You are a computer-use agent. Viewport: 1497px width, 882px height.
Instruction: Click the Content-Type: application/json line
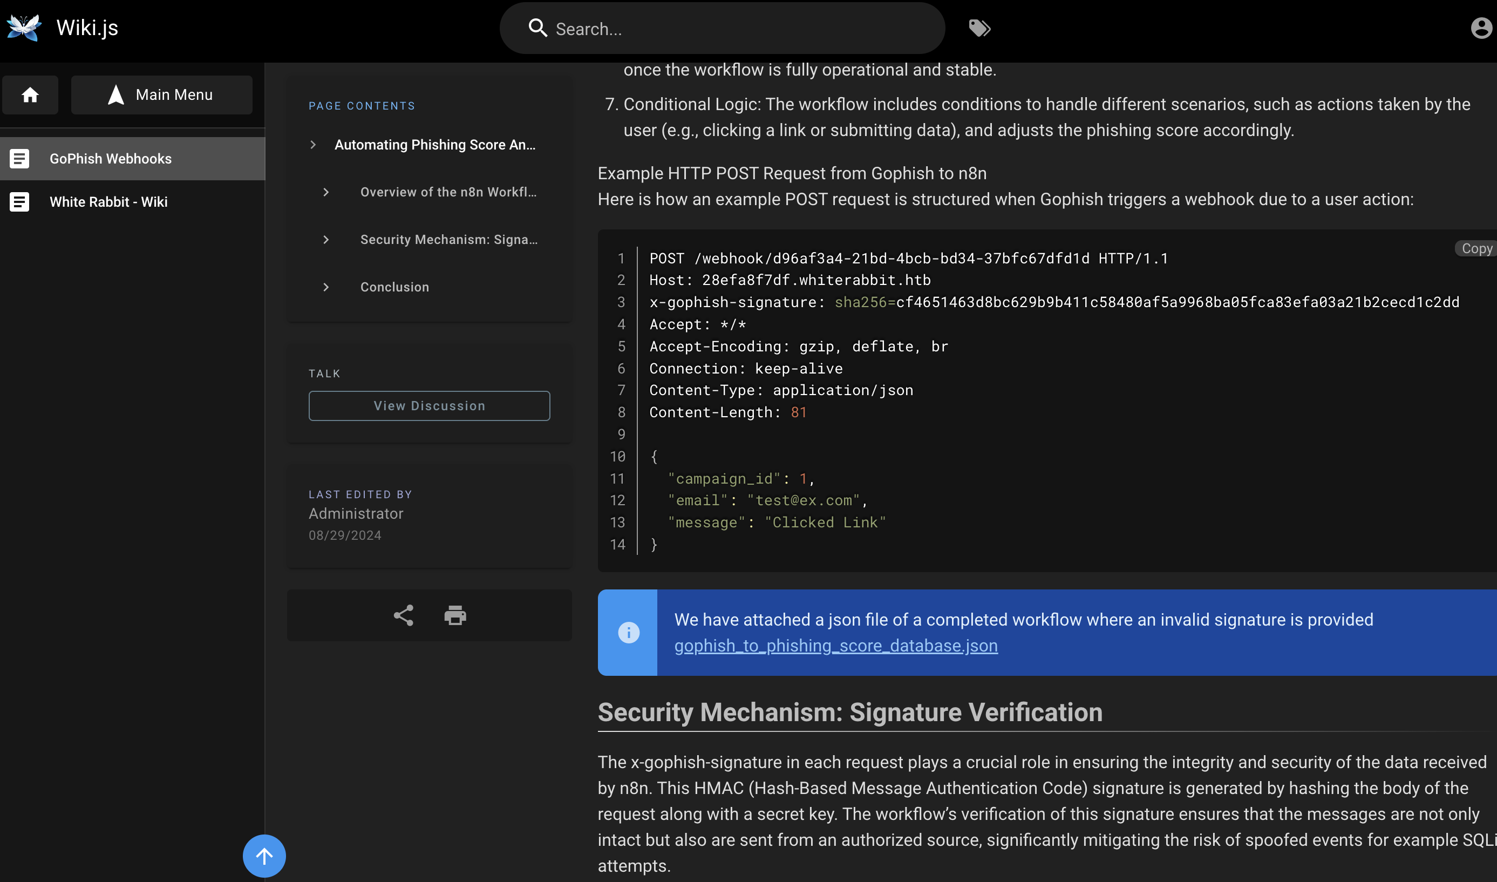point(781,390)
